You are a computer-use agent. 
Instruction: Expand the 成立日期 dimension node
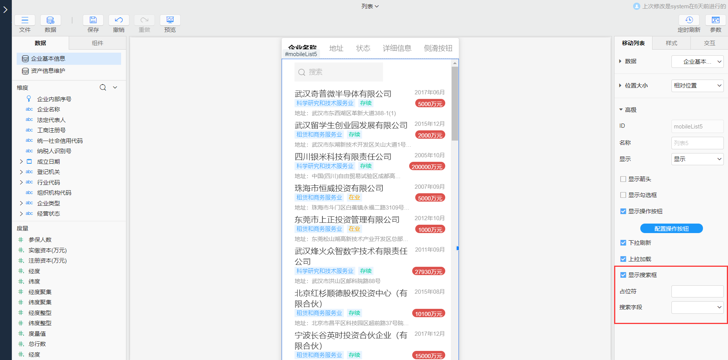(x=21, y=161)
